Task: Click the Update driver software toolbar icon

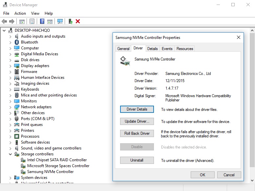Action: [71, 21]
